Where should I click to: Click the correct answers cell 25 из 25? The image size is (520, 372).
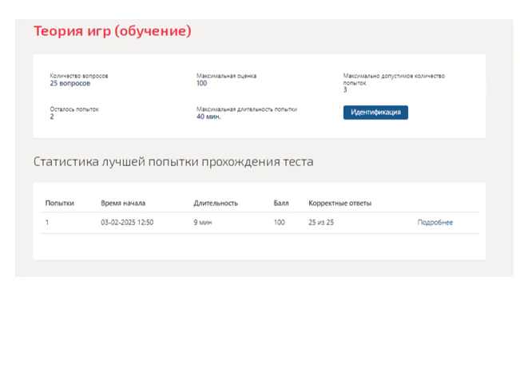click(x=321, y=223)
